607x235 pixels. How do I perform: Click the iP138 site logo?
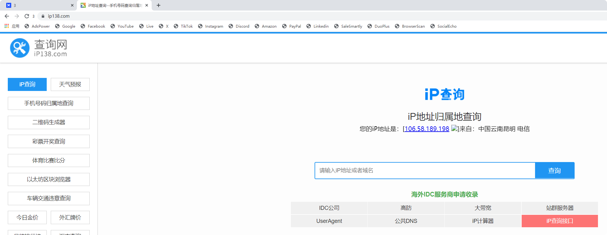[x=38, y=48]
